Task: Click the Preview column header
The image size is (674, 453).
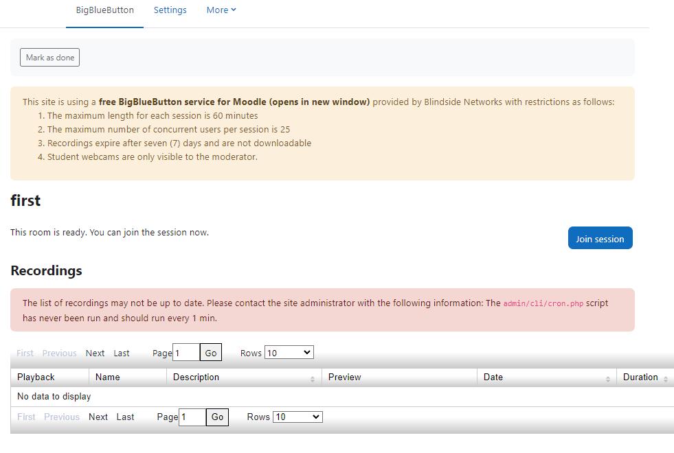Action: click(x=399, y=377)
